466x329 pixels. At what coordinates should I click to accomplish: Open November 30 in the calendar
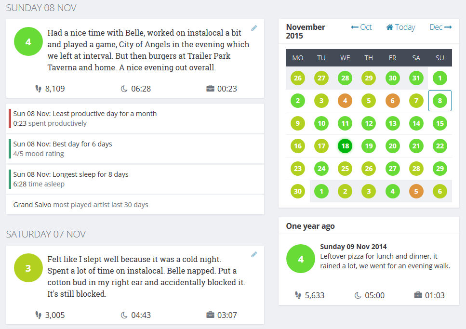click(x=298, y=191)
